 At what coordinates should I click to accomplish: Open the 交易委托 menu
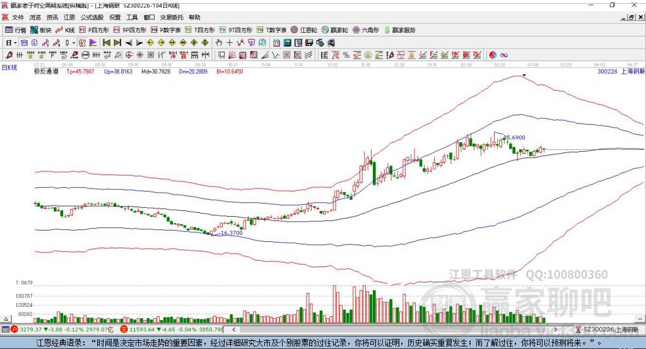[172, 17]
